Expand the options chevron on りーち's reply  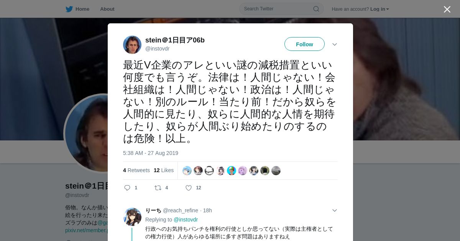point(335,210)
